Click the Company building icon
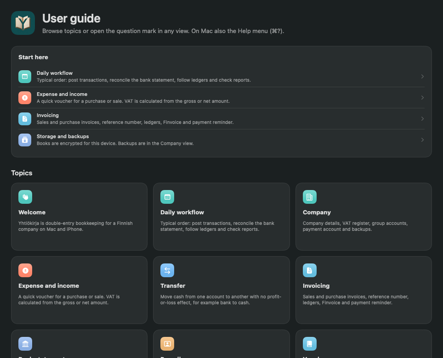 pos(310,197)
